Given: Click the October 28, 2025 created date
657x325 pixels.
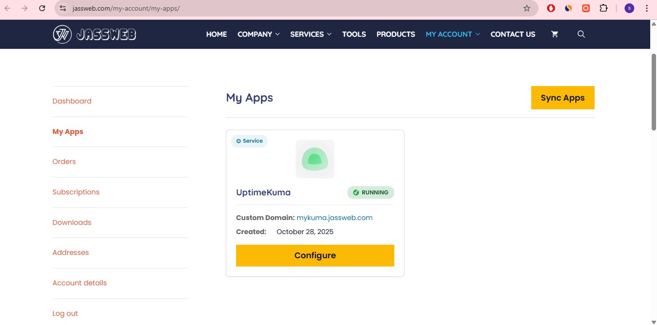Looking at the screenshot, I should [x=305, y=232].
